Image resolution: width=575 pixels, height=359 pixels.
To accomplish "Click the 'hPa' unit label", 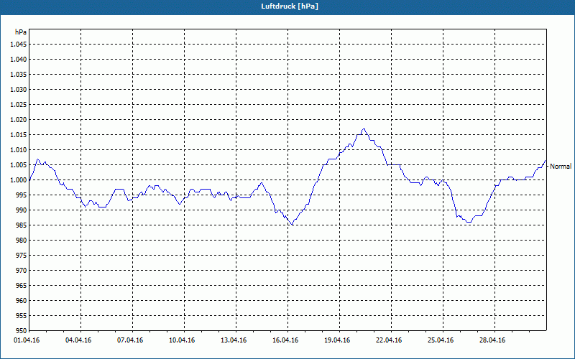I will (21, 32).
